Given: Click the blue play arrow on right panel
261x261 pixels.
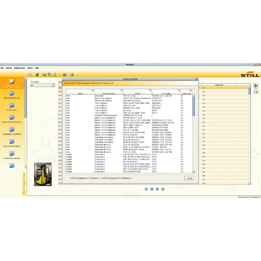Looking at the screenshot, I should (256, 86).
